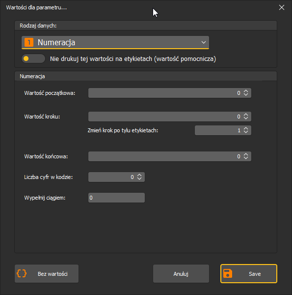The image size is (292, 295).
Task: Increase Wartość kroku with up arrow
Action: click(246, 115)
